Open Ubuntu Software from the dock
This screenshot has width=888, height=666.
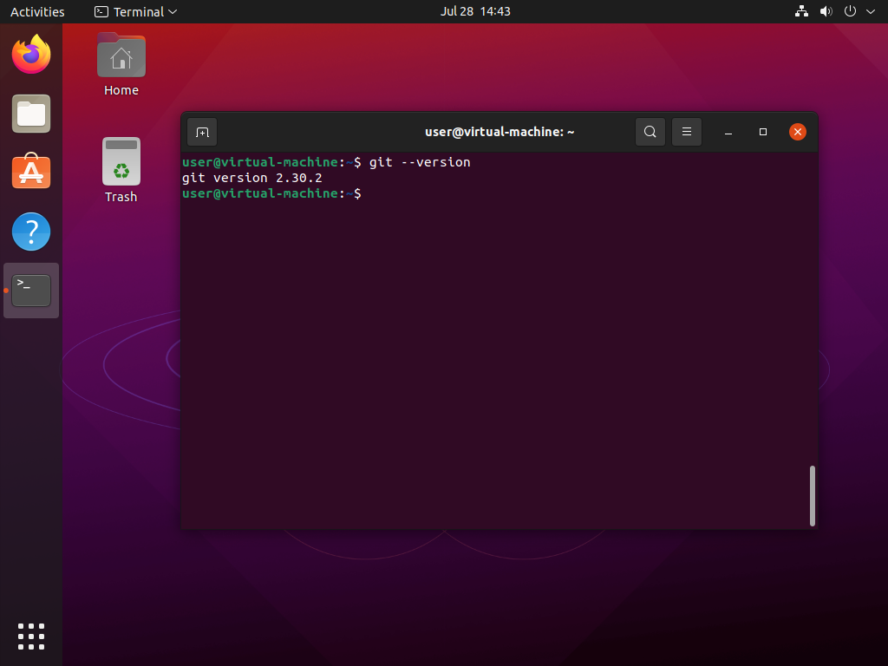point(31,173)
